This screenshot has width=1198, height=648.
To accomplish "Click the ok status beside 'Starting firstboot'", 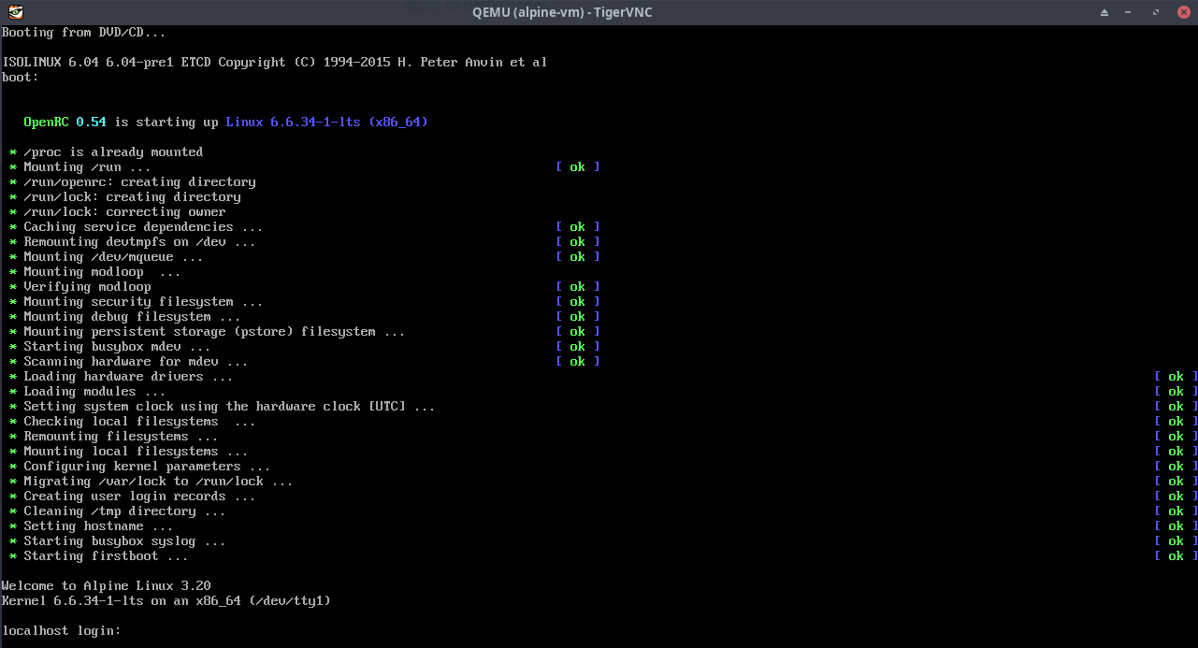I will (x=1176, y=556).
